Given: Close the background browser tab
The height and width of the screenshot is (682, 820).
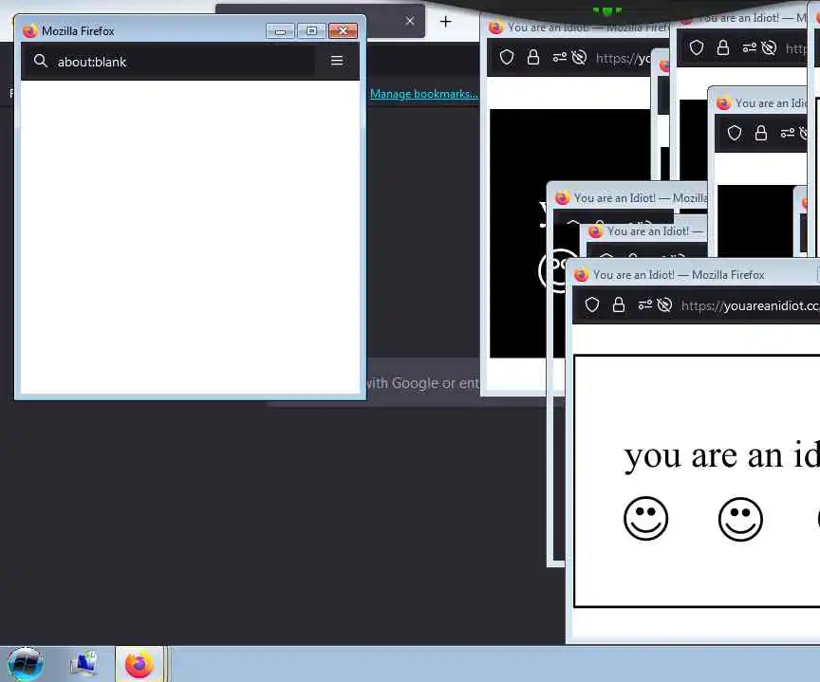Looking at the screenshot, I should (410, 21).
